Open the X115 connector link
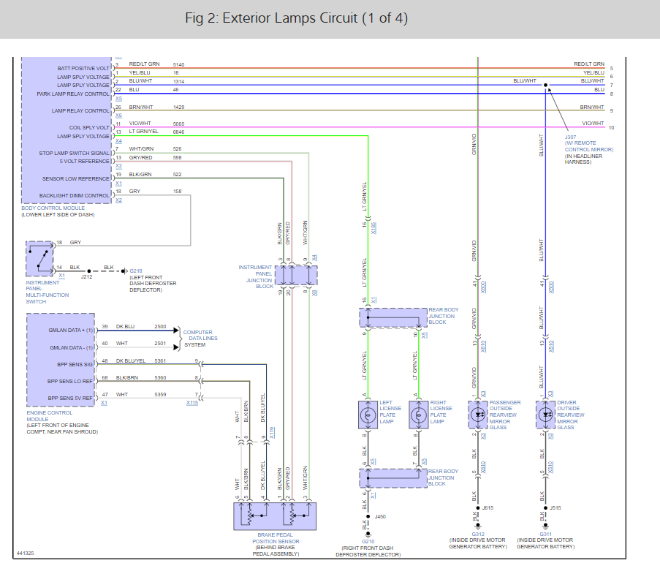The height and width of the screenshot is (574, 660). (x=192, y=403)
